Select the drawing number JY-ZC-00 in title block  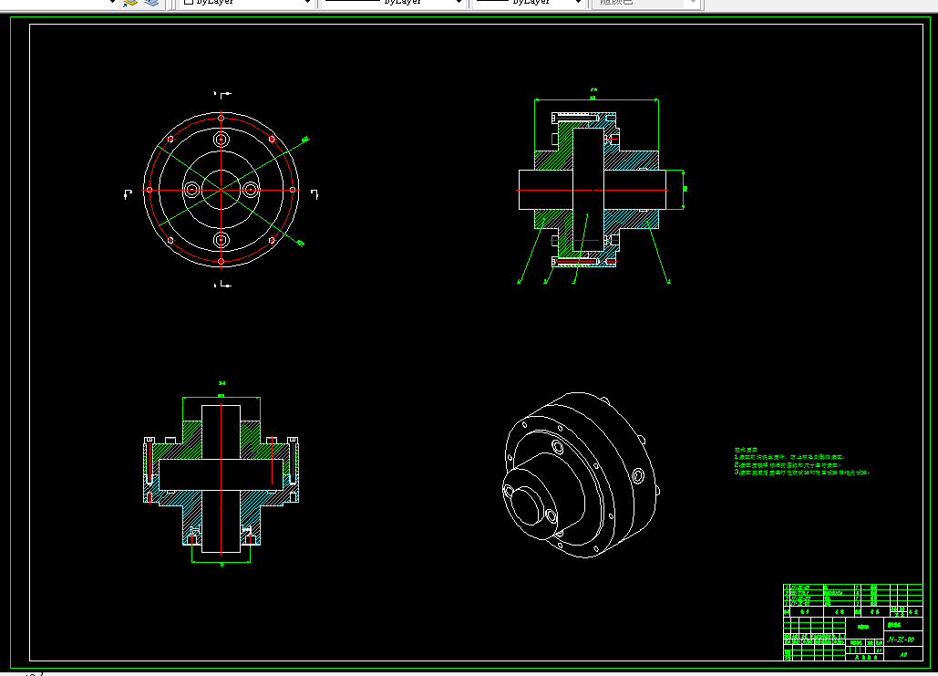(x=901, y=640)
